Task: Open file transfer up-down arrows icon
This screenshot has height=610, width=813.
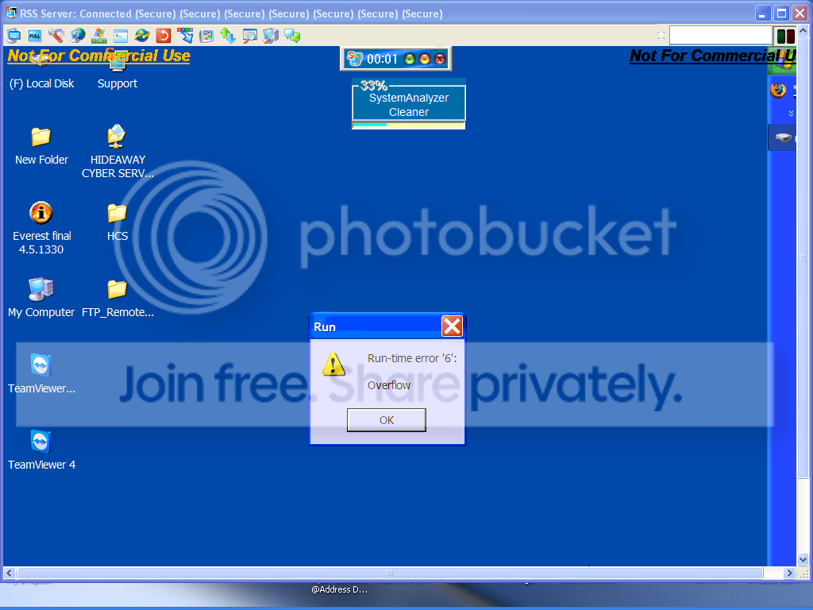Action: click(x=228, y=36)
